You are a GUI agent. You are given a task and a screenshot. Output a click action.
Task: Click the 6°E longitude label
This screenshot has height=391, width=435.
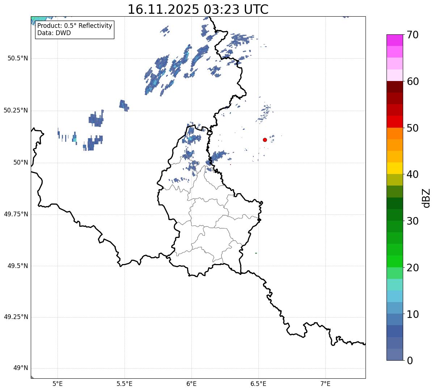coord(191,383)
